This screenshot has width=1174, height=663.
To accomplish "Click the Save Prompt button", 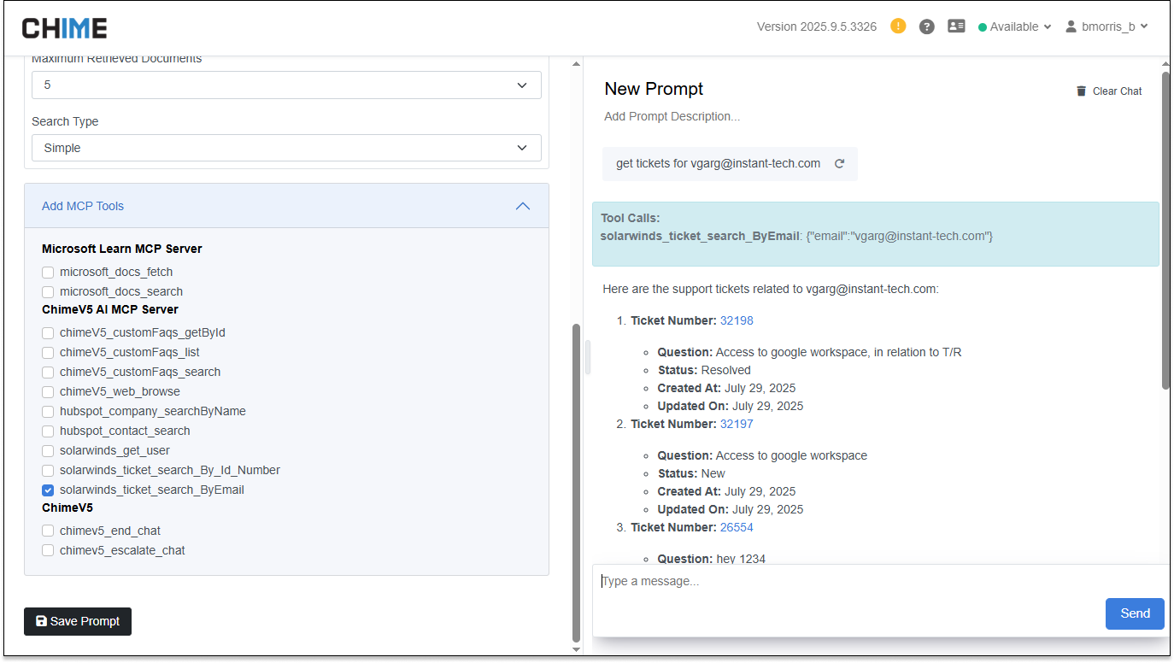I will (78, 621).
